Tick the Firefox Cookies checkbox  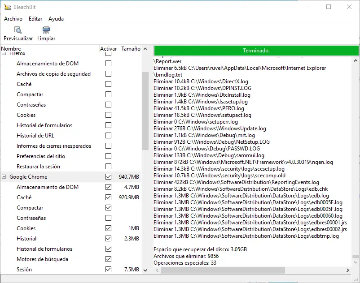click(x=108, y=115)
